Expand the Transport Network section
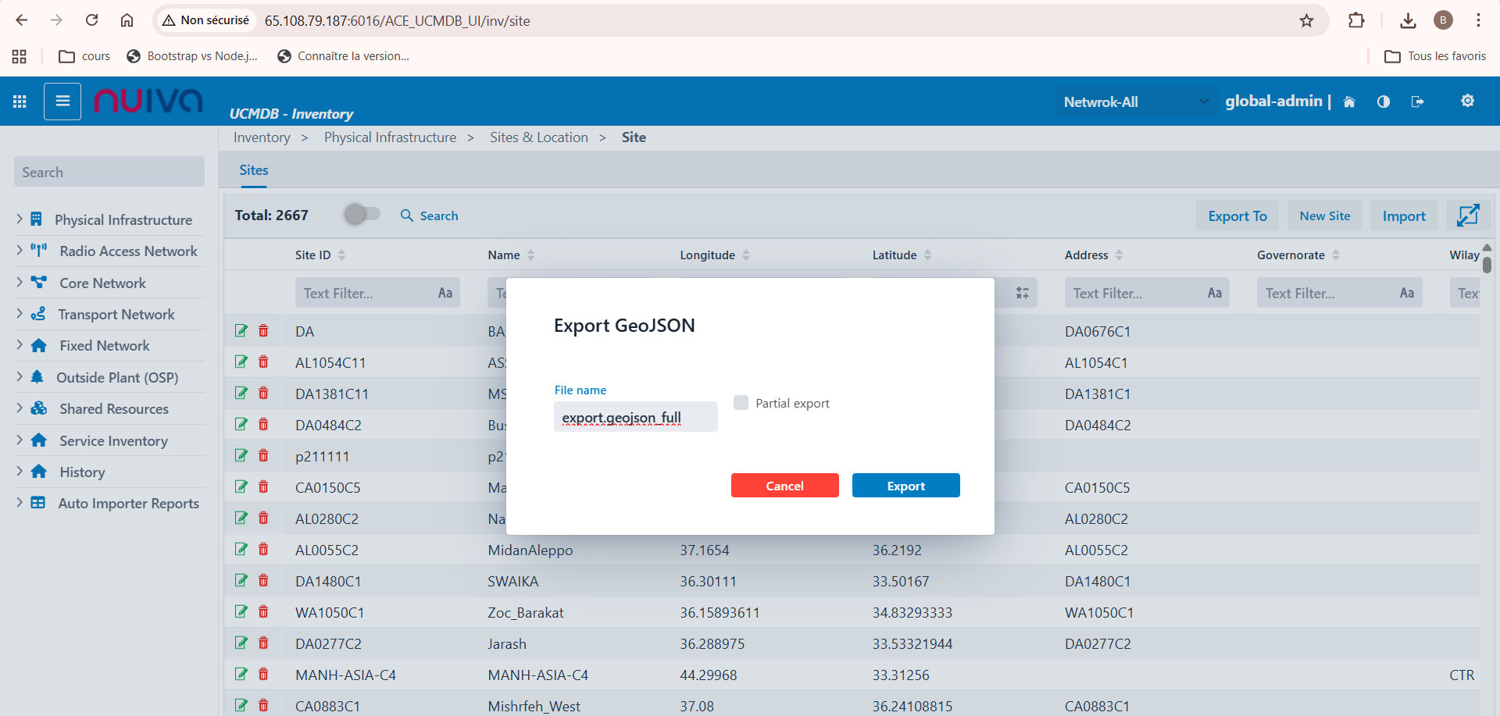Image resolution: width=1500 pixels, height=716 pixels. [x=20, y=314]
